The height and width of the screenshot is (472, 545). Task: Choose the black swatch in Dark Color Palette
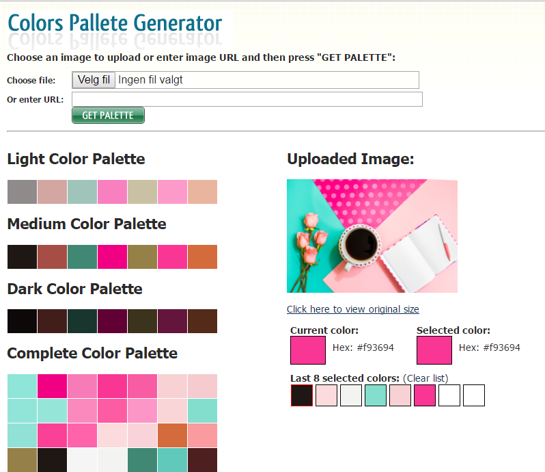pyautogui.click(x=23, y=322)
